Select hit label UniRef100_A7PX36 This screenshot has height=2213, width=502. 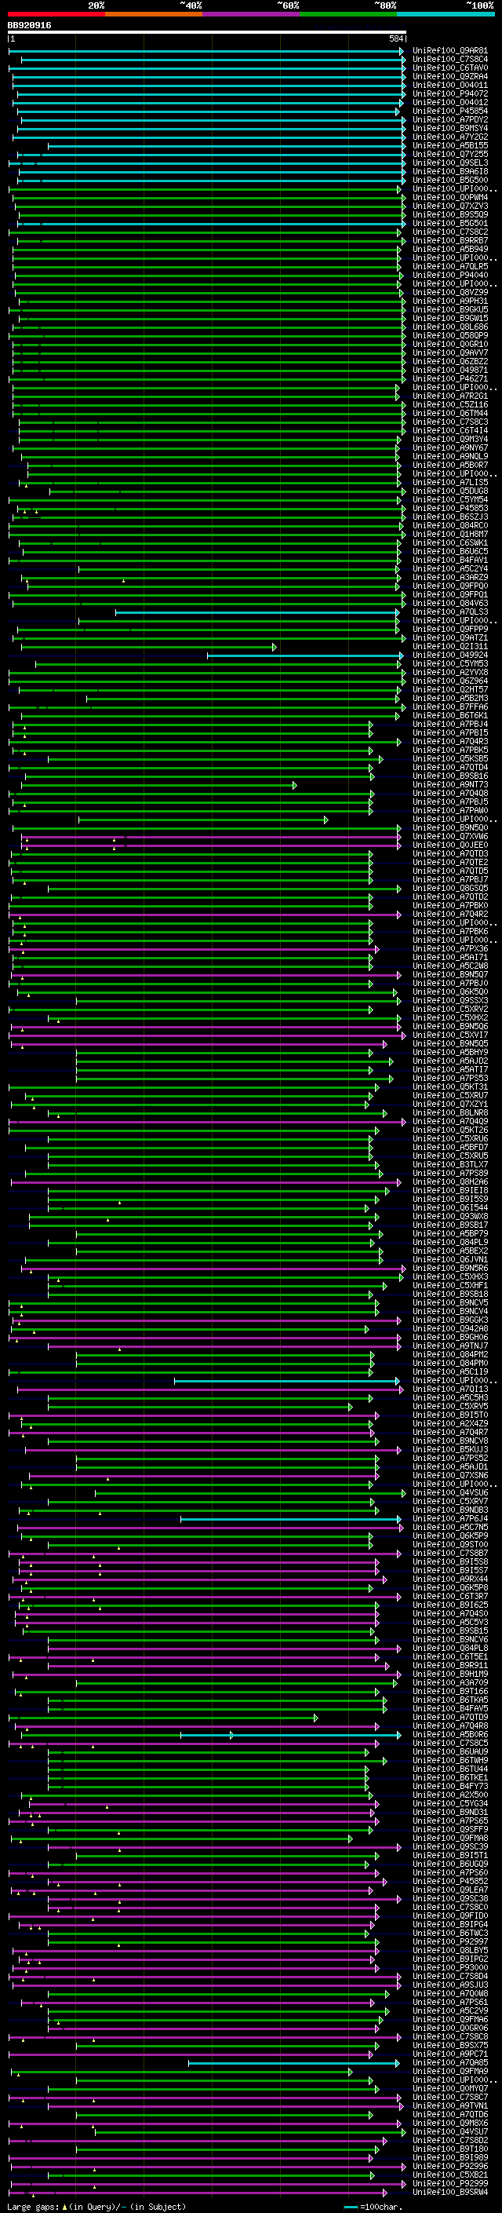(x=450, y=949)
